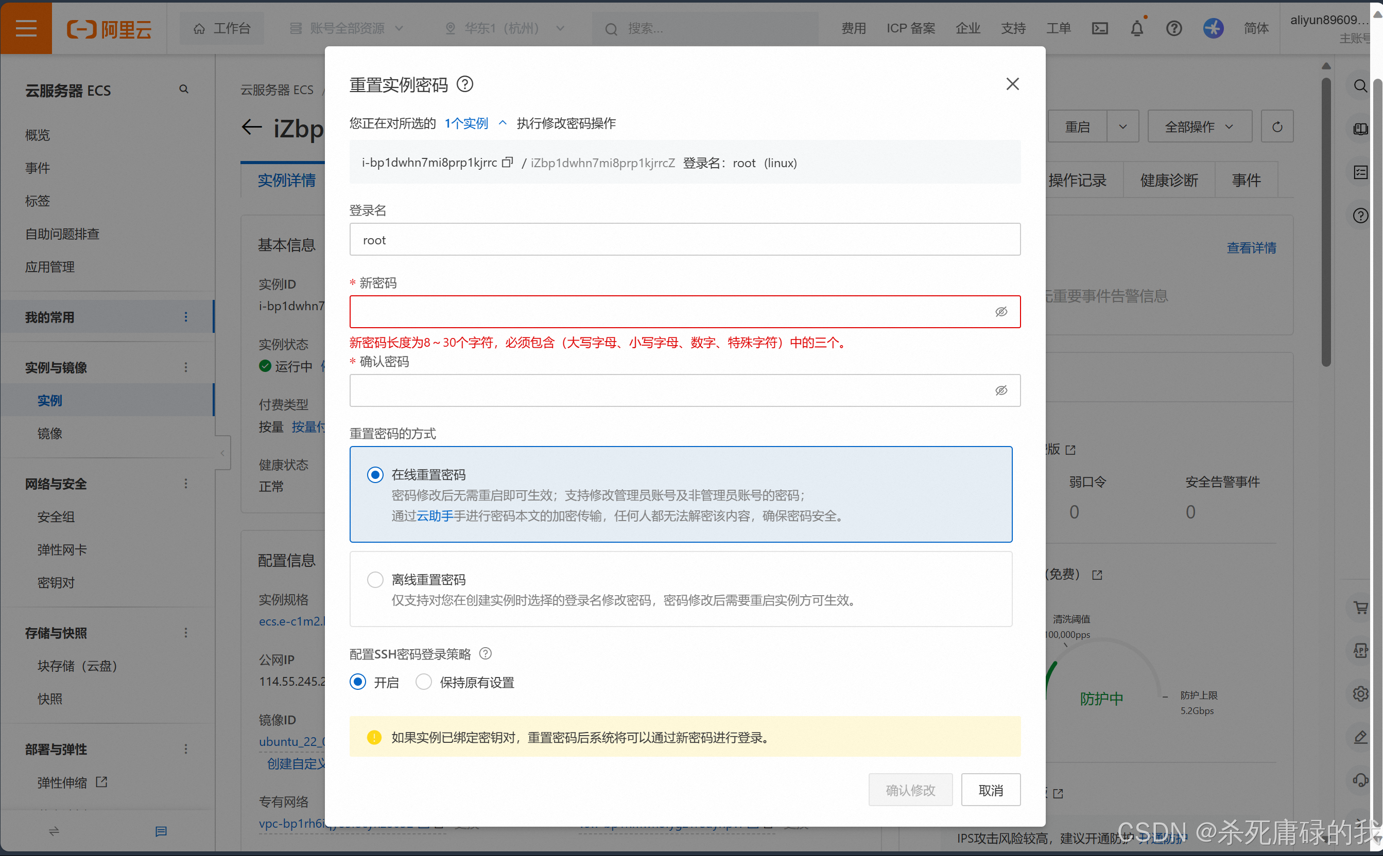This screenshot has width=1383, height=856.
Task: Open 网络与安全 options menu dots
Action: (186, 484)
